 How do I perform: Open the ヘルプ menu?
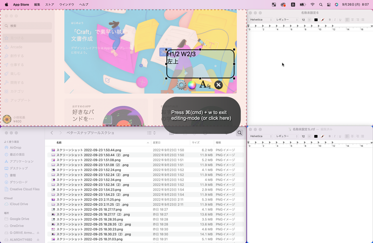coord(84,5)
